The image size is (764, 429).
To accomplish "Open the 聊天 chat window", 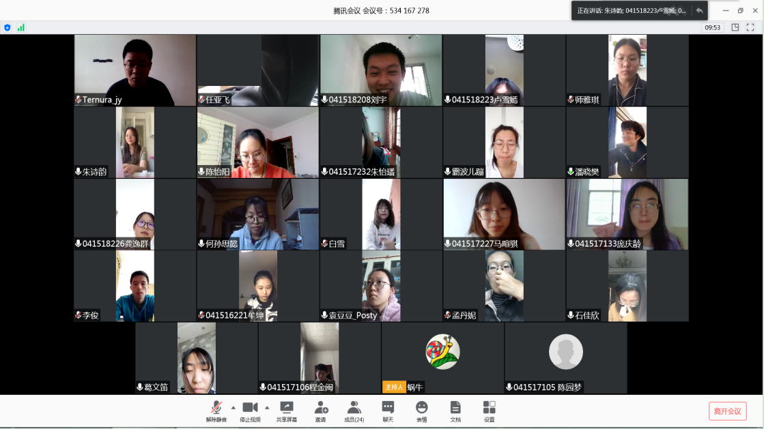I will click(388, 411).
